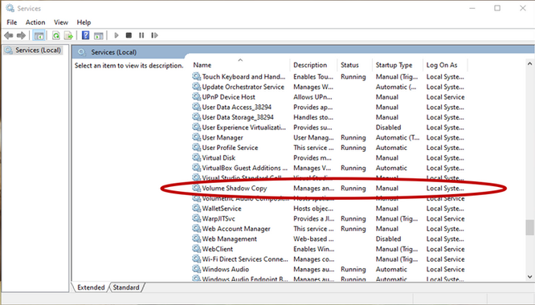Image resolution: width=535 pixels, height=305 pixels.
Task: Click the vertical scrollbar thumb
Action: click(529, 227)
